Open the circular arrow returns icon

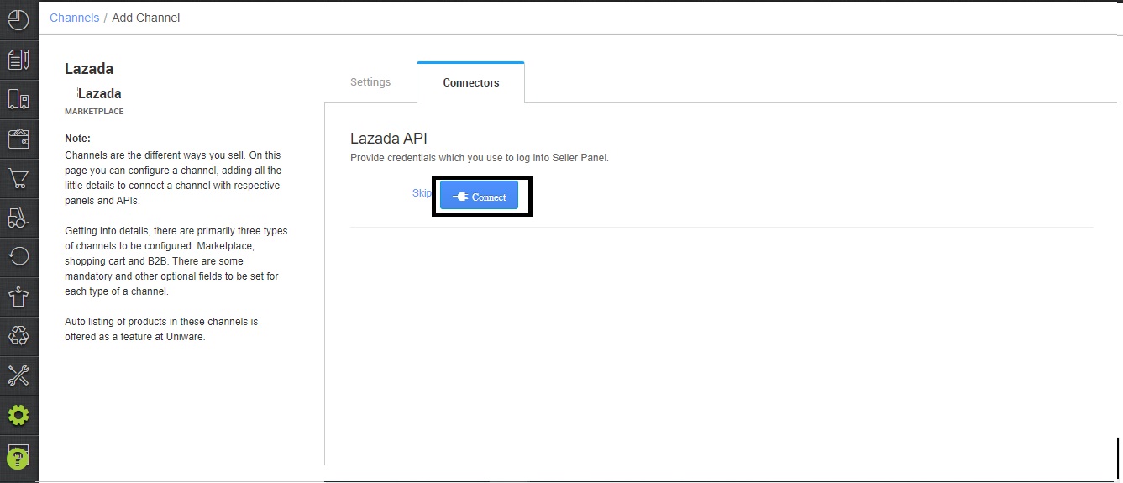tap(18, 256)
